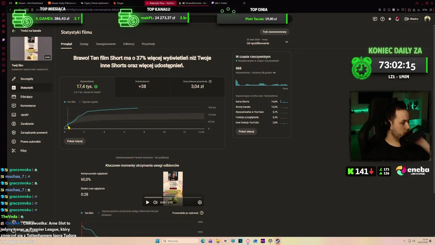Open Komentarze icon in sidebar
Image resolution: width=435 pixels, height=245 pixels.
[14, 105]
